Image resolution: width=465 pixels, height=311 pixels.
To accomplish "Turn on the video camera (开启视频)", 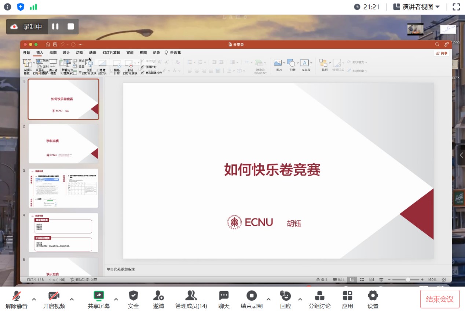I will 54,295.
